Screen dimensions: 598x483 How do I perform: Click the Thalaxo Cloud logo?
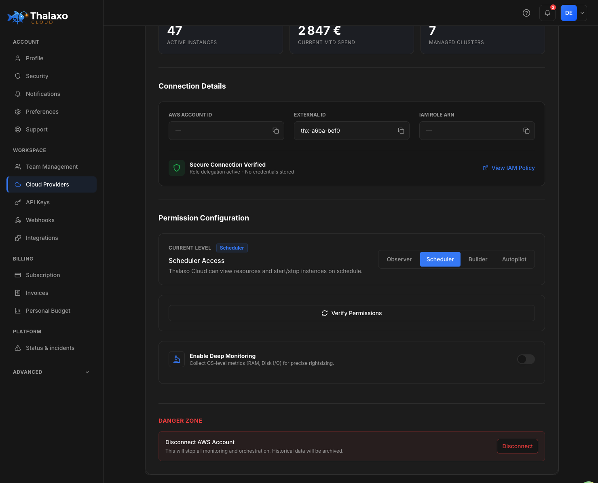pos(38,17)
